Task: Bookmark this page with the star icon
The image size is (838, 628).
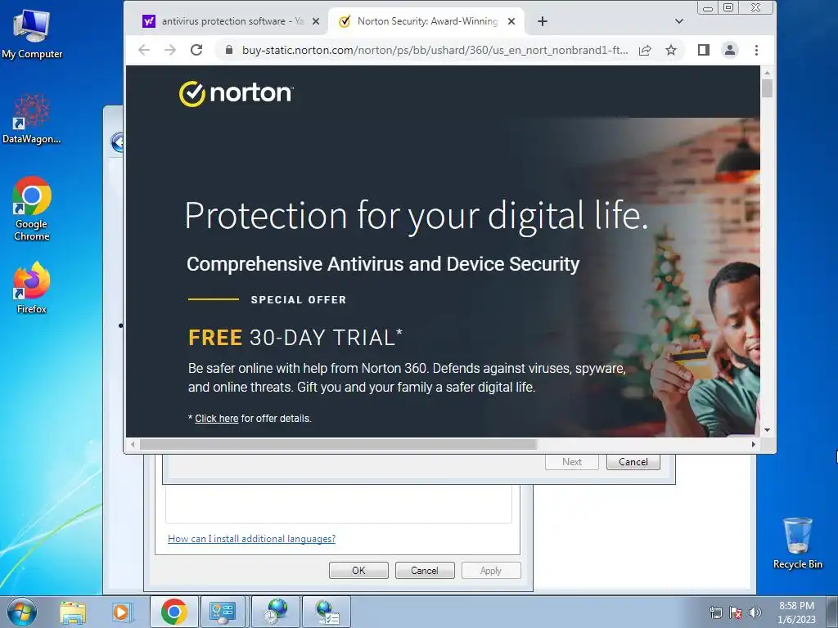Action: pyautogui.click(x=671, y=50)
